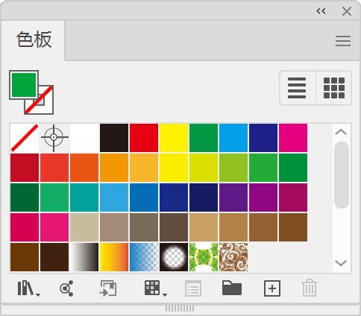
Task: Create a New Color Group folder icon
Action: click(232, 288)
